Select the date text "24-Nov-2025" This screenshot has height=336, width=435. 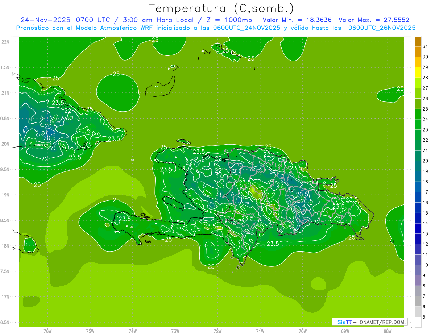pos(46,20)
